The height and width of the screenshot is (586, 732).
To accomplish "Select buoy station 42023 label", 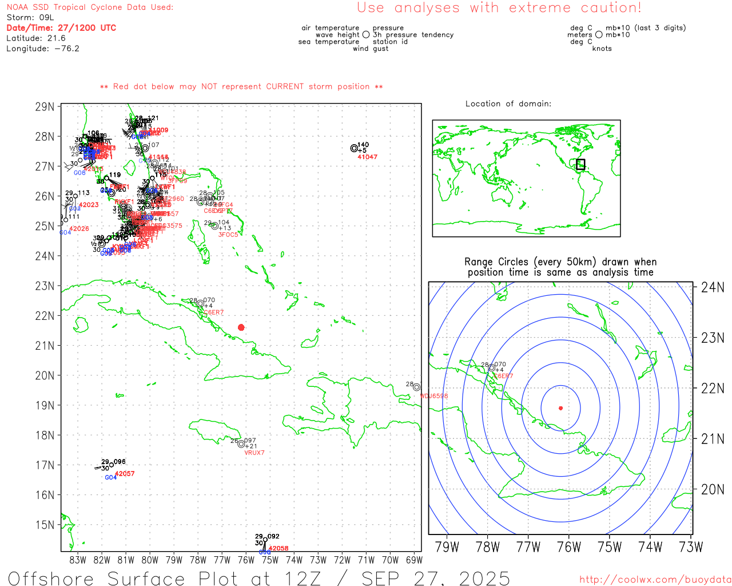I will (x=89, y=205).
